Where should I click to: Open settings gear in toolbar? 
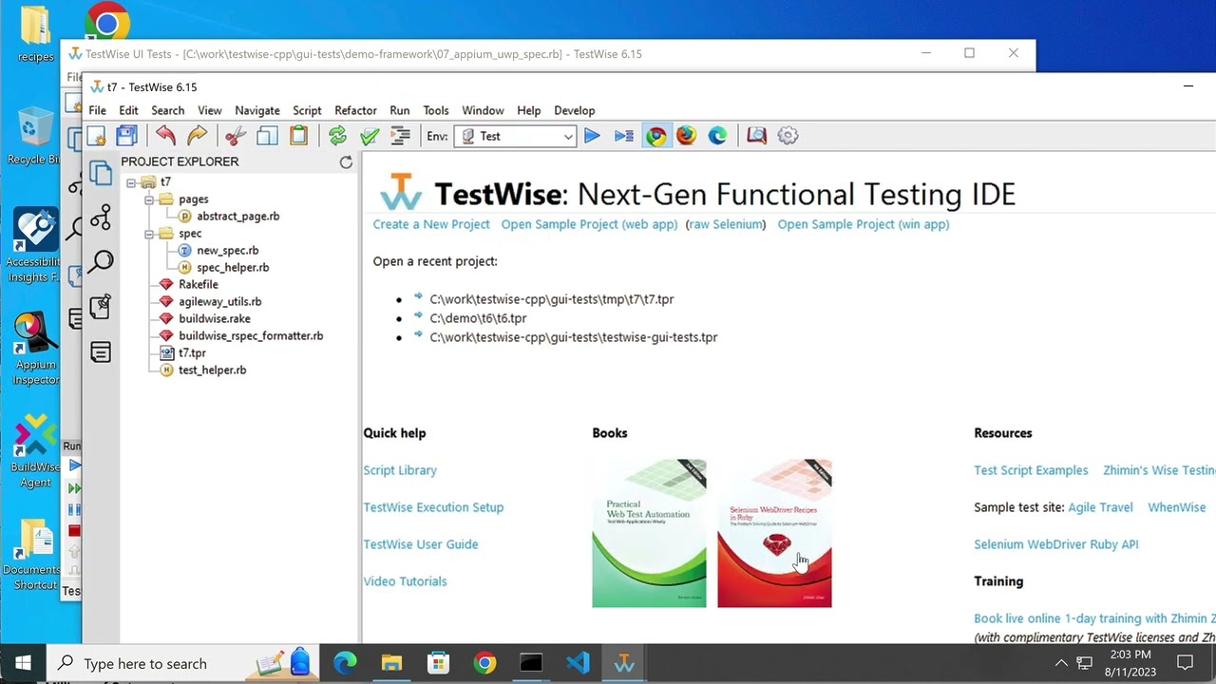coord(788,136)
